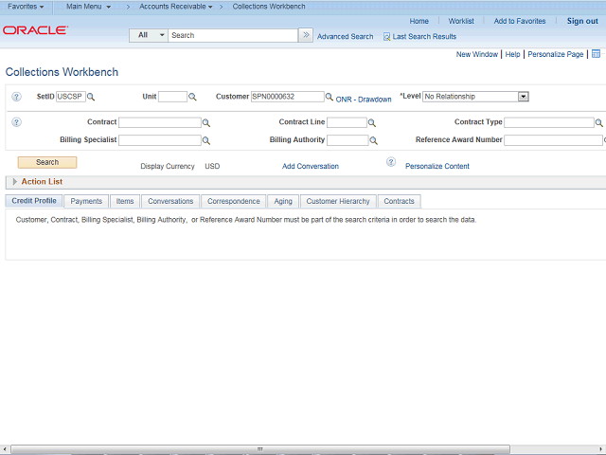
Task: Switch to the Customer Hierarchy tab
Action: (x=338, y=201)
